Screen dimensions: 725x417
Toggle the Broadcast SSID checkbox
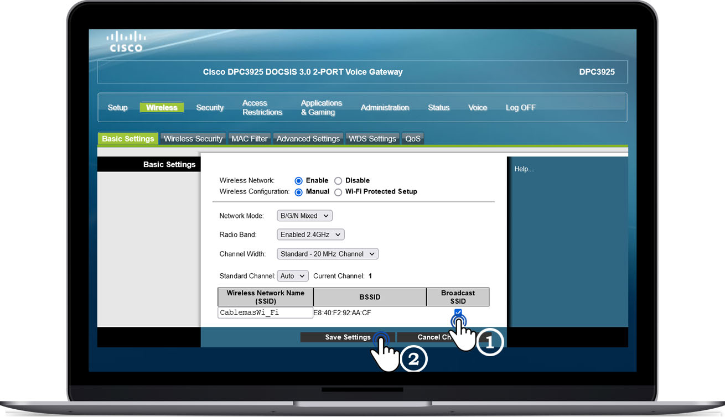(458, 312)
